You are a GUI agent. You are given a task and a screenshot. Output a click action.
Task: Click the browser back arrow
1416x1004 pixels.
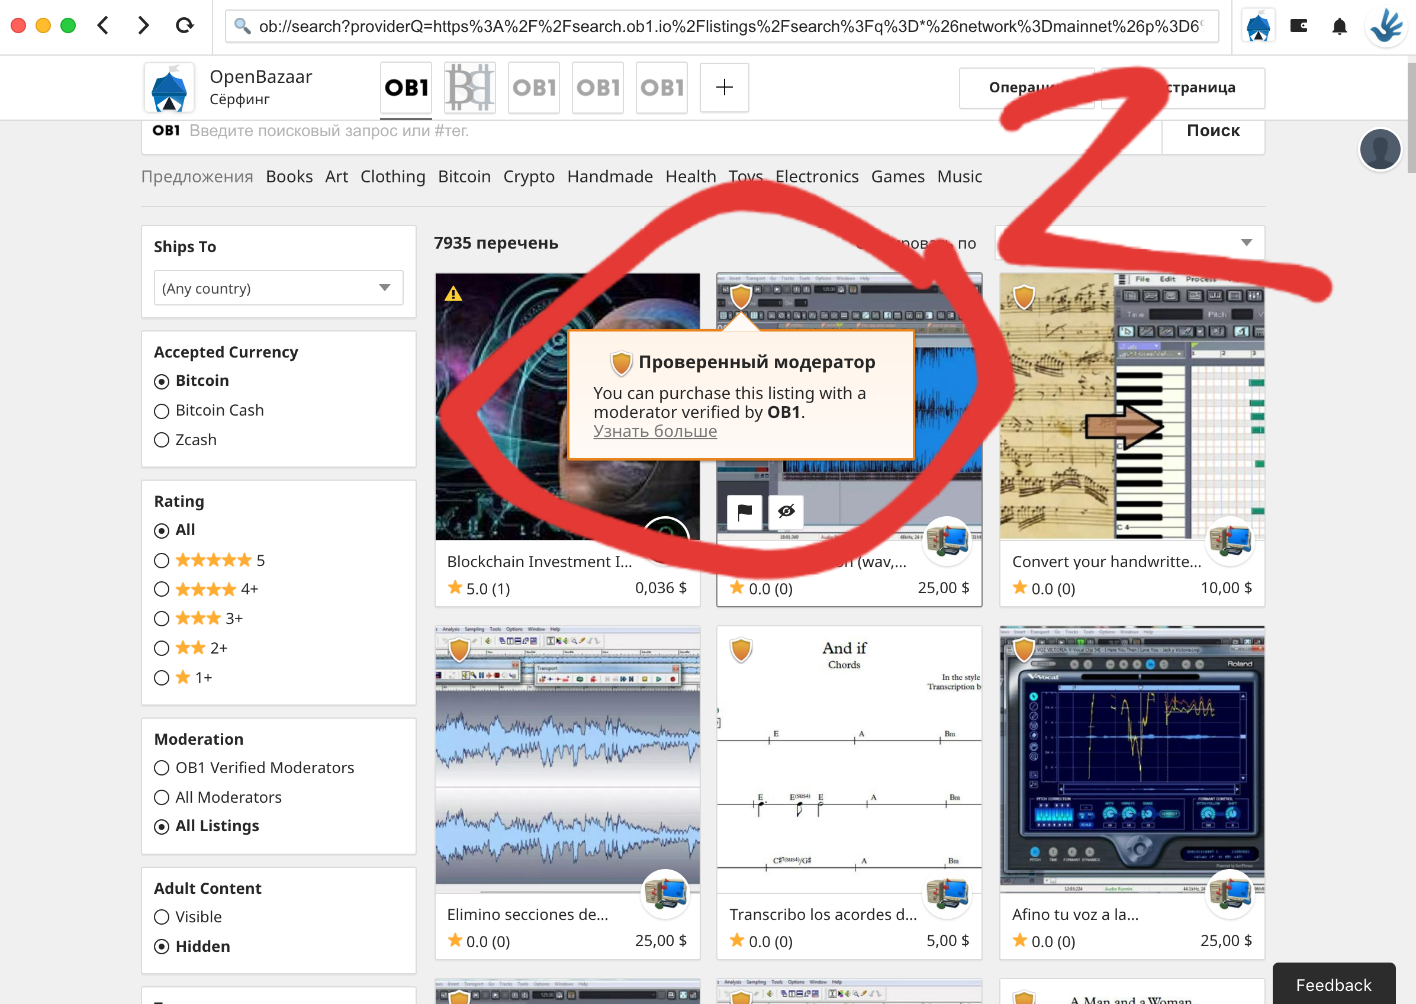[x=103, y=25]
